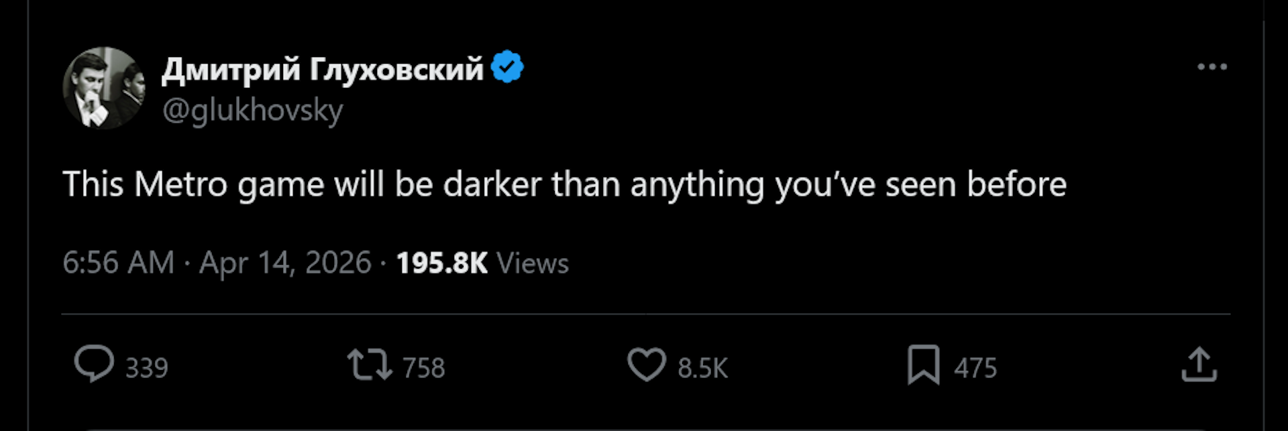Click the 339 replies count
Screen dimensions: 1288x431
[147, 368]
